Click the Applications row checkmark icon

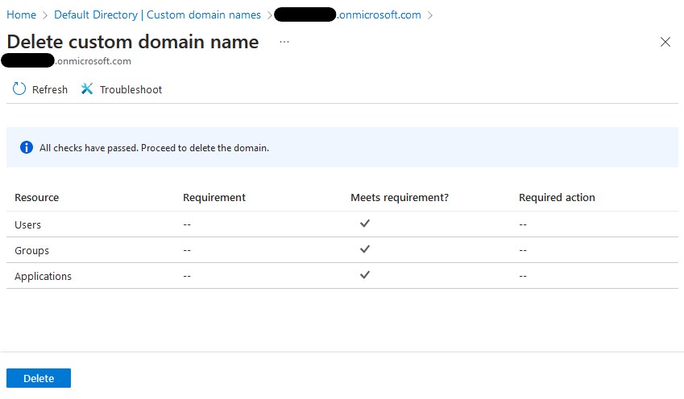pyautogui.click(x=365, y=275)
